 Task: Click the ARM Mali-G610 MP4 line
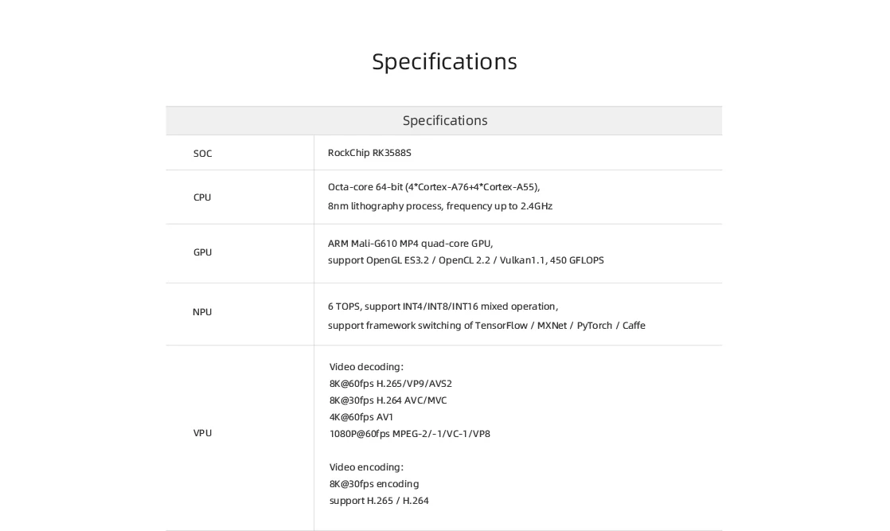[410, 244]
